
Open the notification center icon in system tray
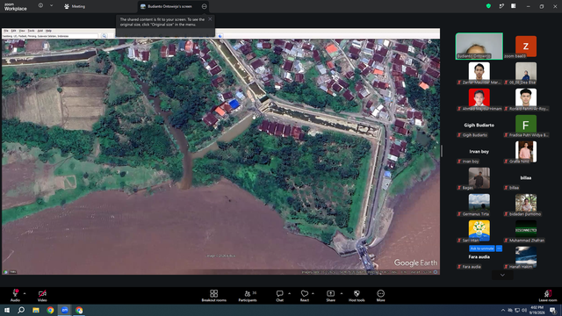pyautogui.click(x=552, y=310)
